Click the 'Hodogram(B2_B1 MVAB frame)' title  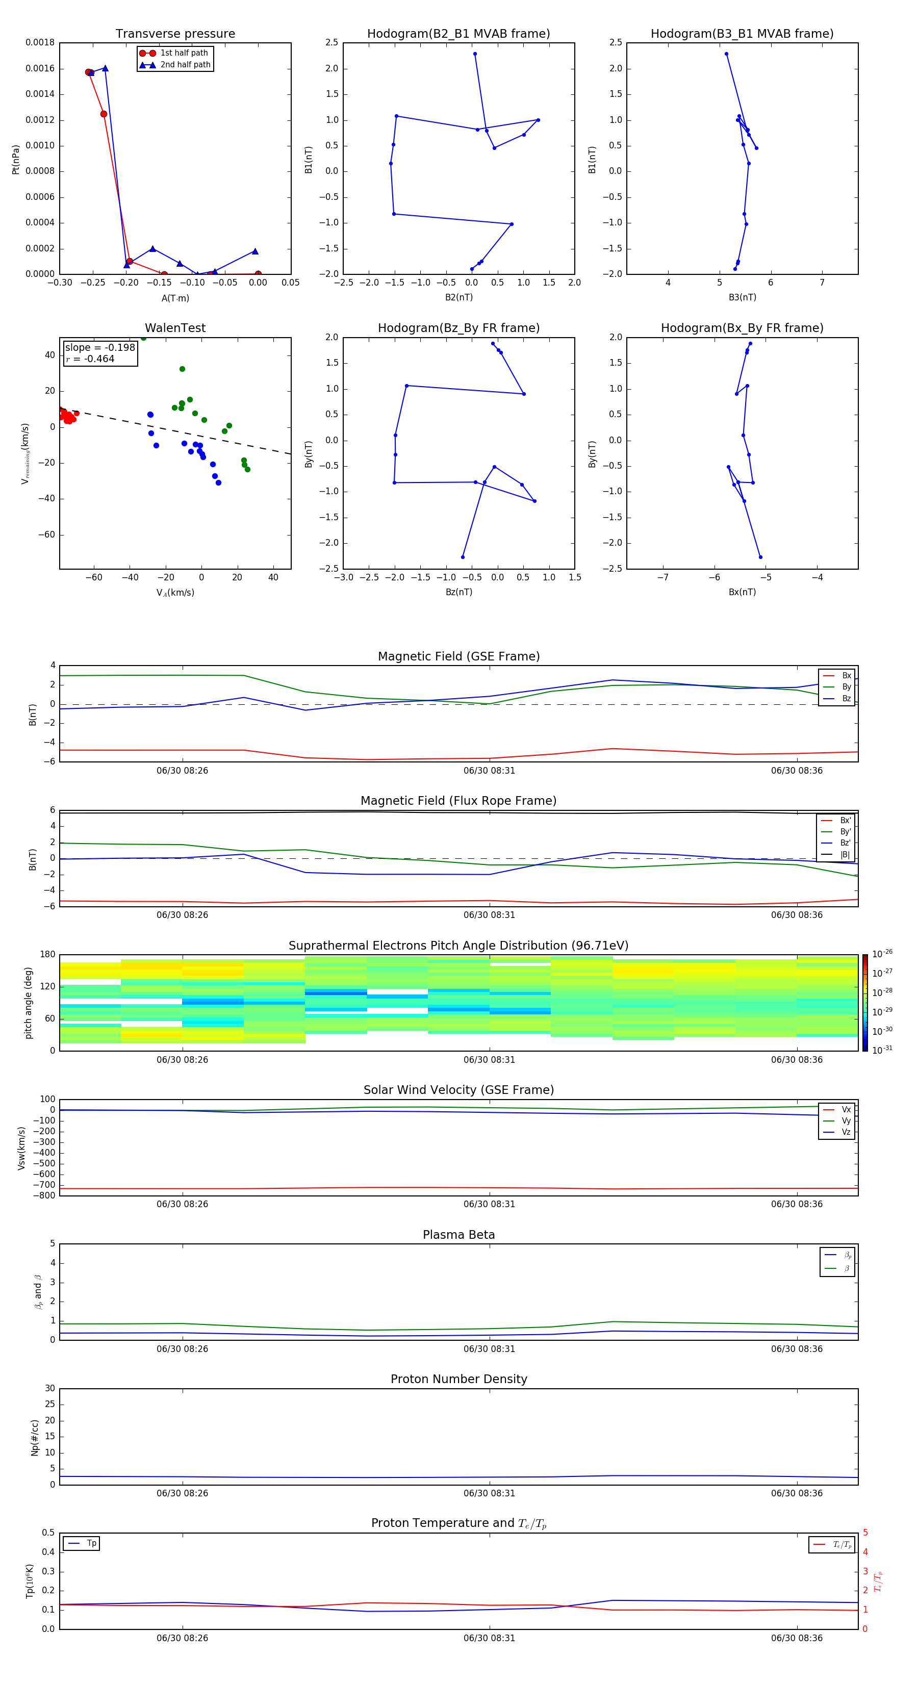(458, 33)
